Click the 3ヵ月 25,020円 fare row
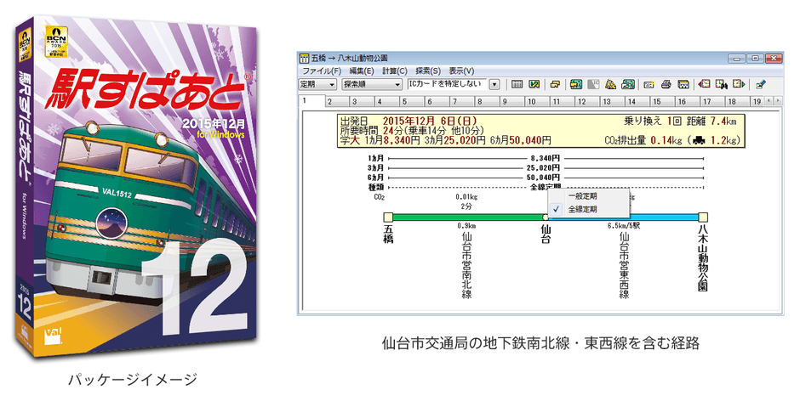This screenshot has height=401, width=800. pyautogui.click(x=536, y=167)
